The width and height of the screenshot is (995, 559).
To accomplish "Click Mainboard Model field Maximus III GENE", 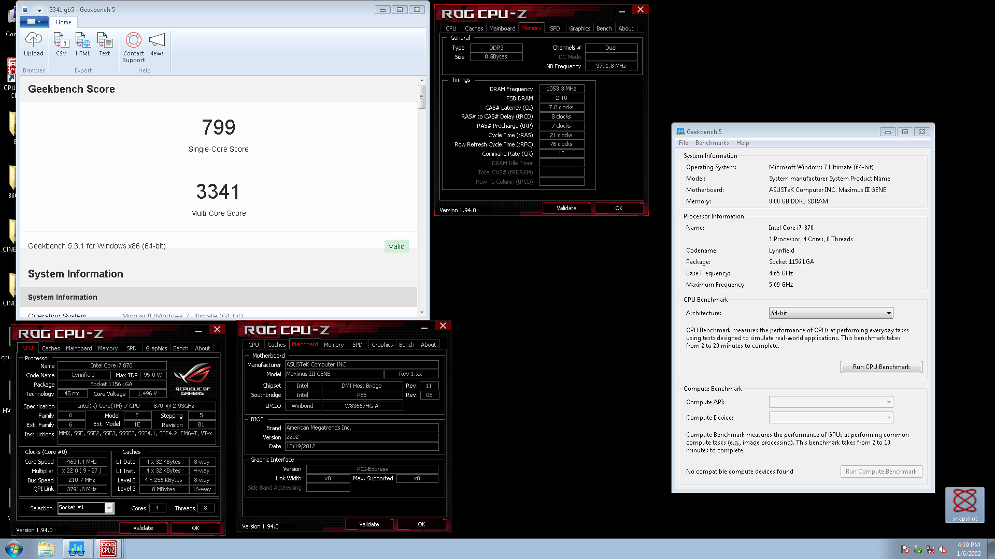I will [334, 374].
